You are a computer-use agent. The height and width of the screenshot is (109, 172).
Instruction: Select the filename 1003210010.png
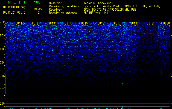14,7
